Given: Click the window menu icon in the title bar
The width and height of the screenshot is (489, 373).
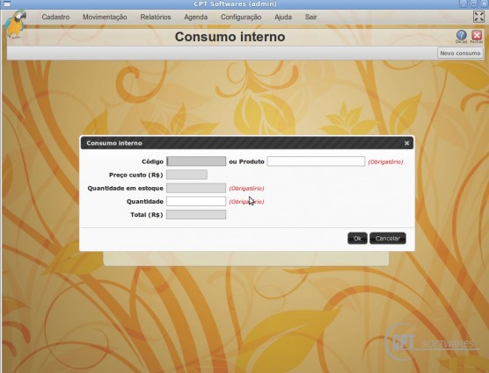Looking at the screenshot, I should [6, 4].
